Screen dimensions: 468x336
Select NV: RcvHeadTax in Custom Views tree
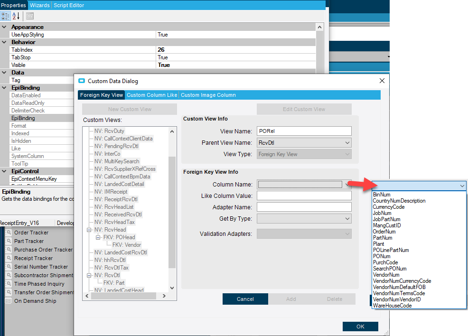[114, 222]
